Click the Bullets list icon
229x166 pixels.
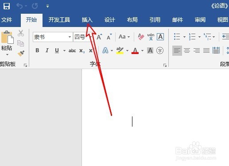click(177, 37)
